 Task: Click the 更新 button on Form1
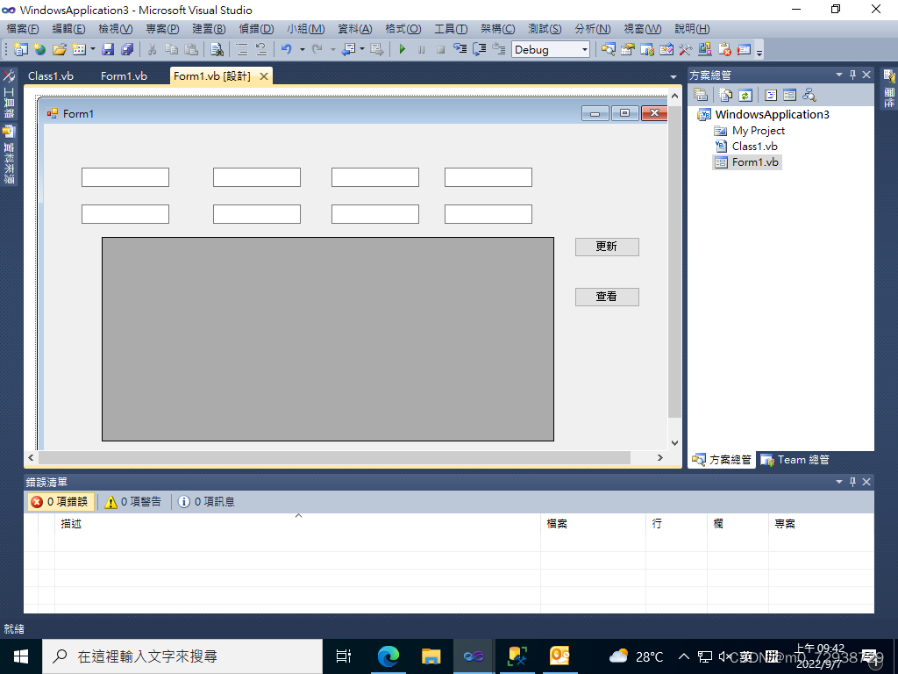(x=607, y=247)
